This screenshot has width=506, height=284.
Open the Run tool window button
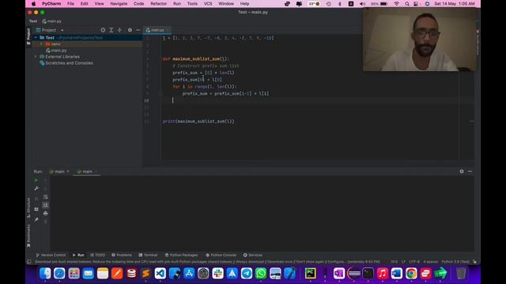pos(78,255)
